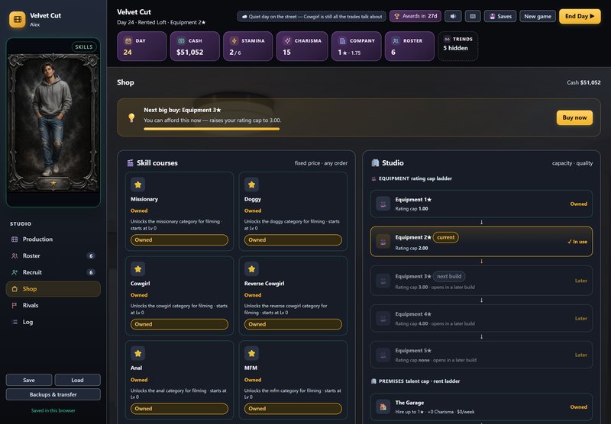Click the Charisma sparkle icon

coord(287,40)
